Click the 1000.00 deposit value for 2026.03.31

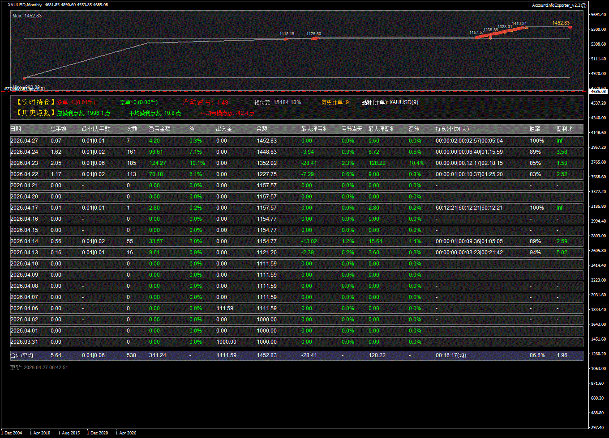coord(226,342)
